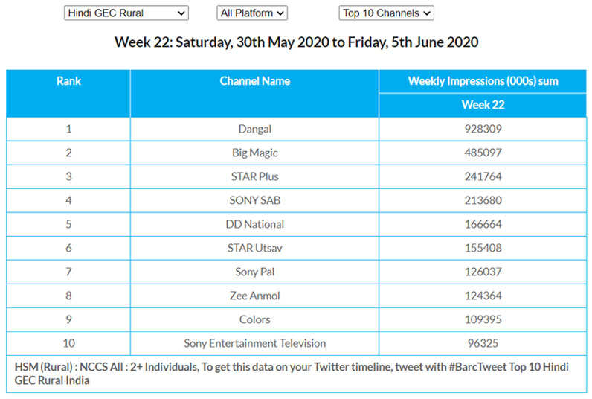592x399 pixels.
Task: Open the Top 10 Channels dropdown
Action: pyautogui.click(x=386, y=13)
